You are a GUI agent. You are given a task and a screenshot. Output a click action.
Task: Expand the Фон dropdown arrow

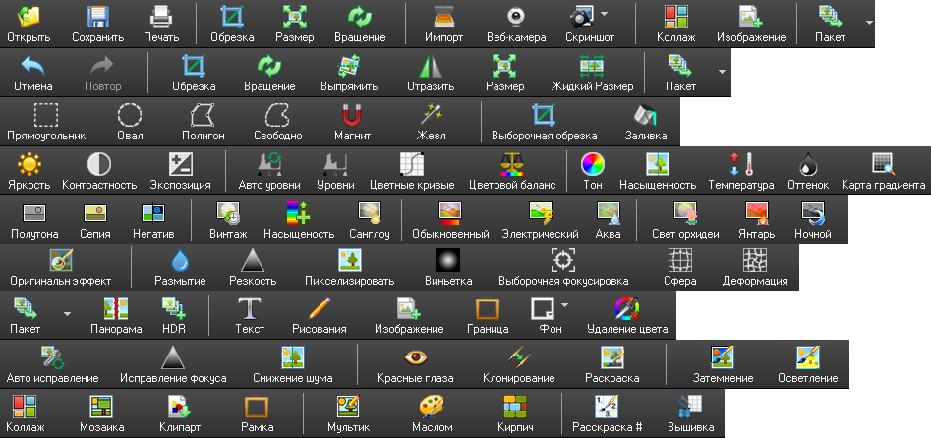[x=565, y=305]
